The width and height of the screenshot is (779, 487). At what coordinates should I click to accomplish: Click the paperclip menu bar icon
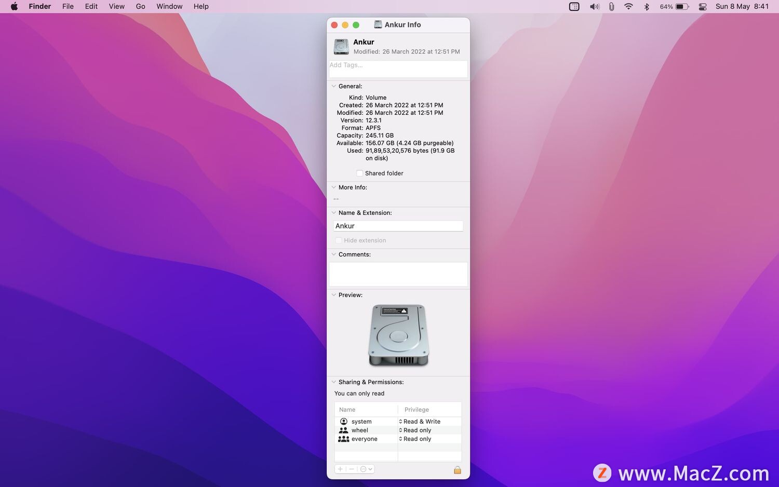click(612, 6)
